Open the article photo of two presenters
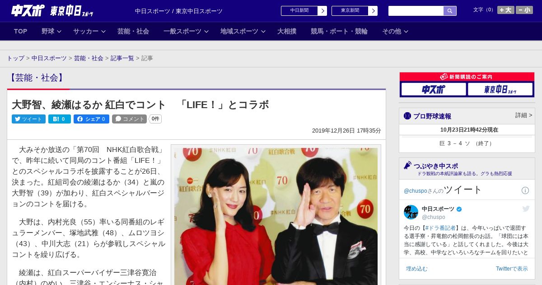The width and height of the screenshot is (542, 285). tap(276, 216)
